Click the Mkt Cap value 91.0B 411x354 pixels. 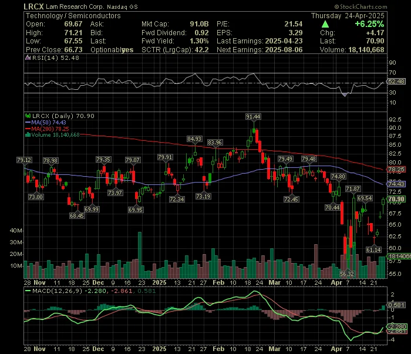199,24
